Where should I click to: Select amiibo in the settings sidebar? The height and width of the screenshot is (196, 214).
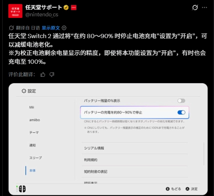tap(35, 120)
